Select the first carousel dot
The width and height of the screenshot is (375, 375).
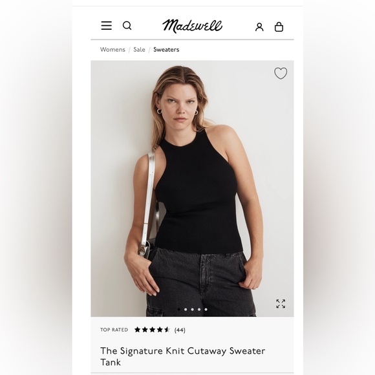[179, 310]
